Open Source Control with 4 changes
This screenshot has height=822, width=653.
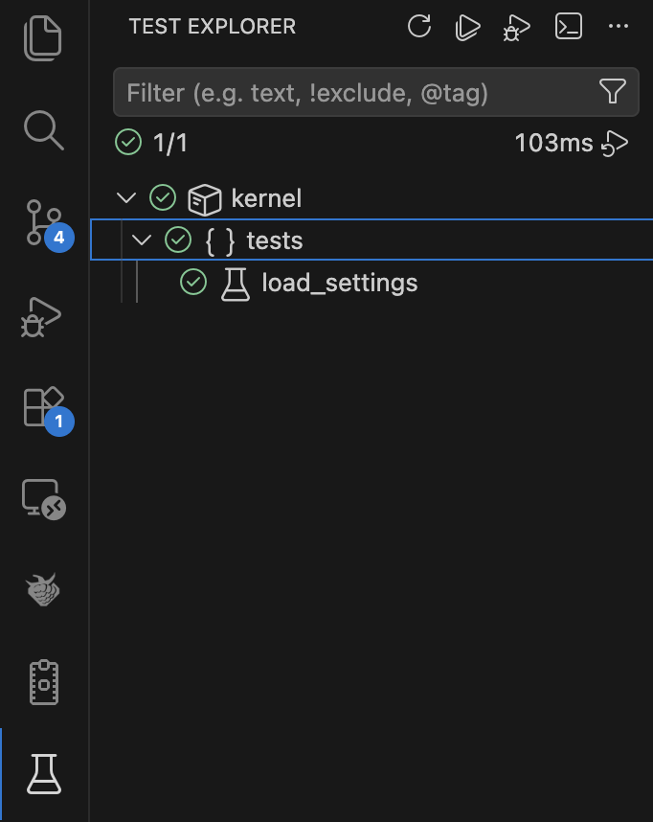click(43, 222)
